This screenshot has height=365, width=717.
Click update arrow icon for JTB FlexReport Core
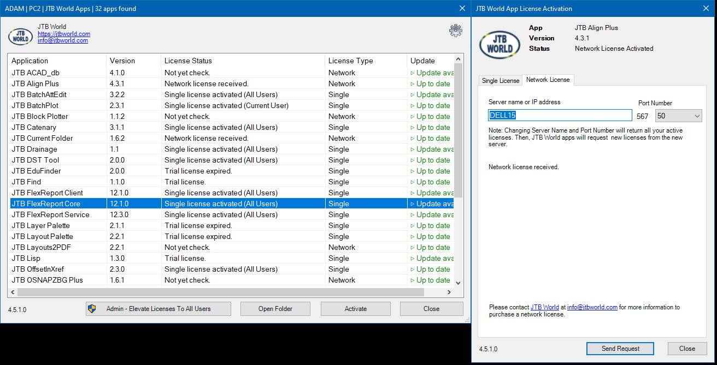[413, 204]
